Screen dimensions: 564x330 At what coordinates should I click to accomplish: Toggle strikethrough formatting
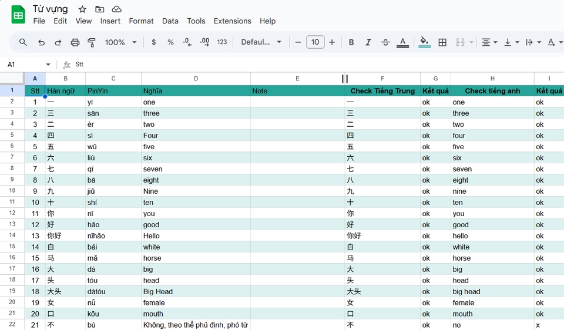[385, 42]
